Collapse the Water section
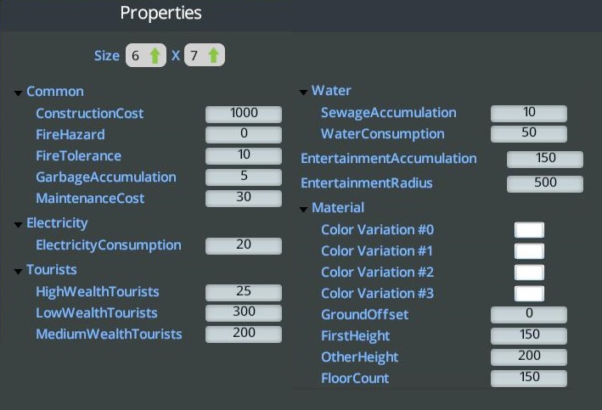 (304, 92)
